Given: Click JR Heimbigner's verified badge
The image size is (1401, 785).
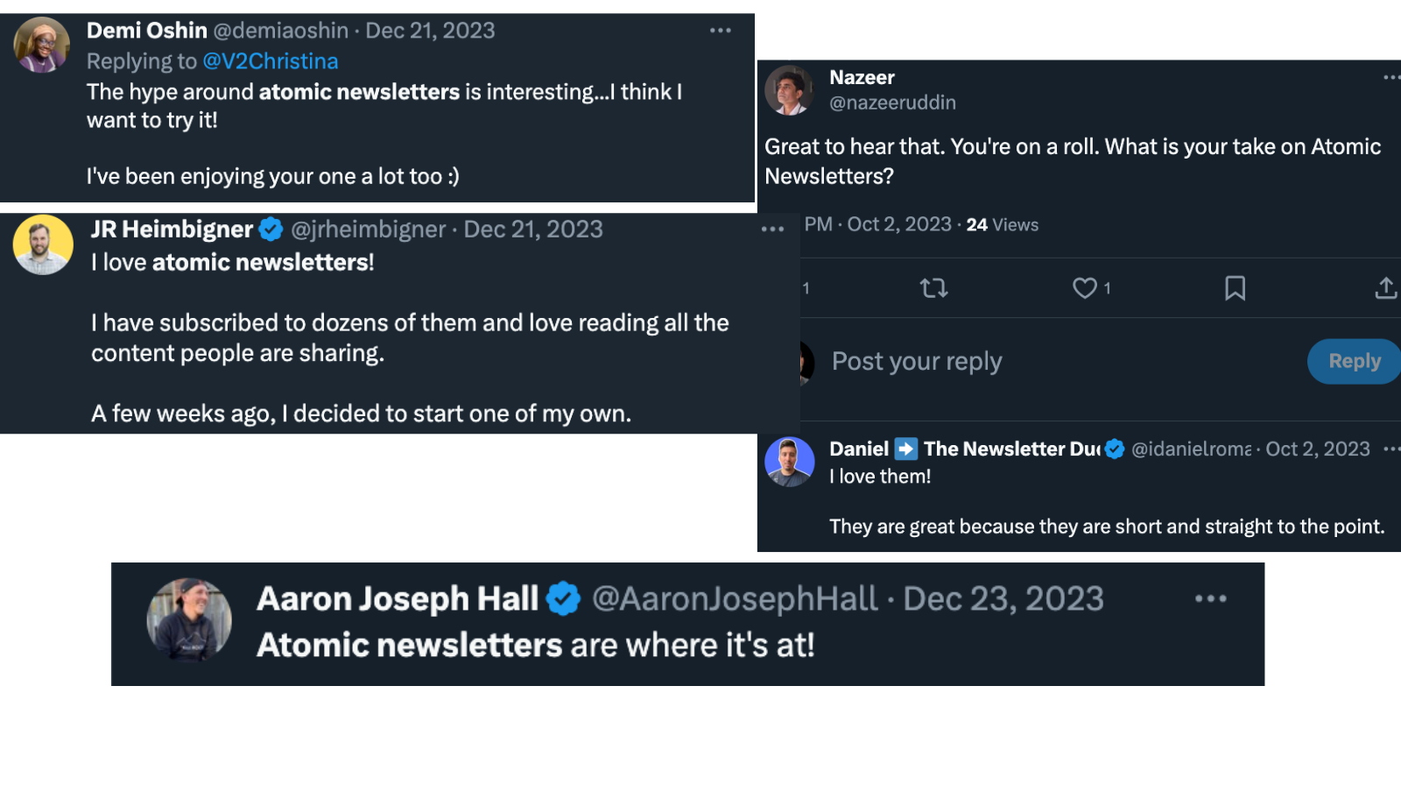Looking at the screenshot, I should tap(271, 230).
